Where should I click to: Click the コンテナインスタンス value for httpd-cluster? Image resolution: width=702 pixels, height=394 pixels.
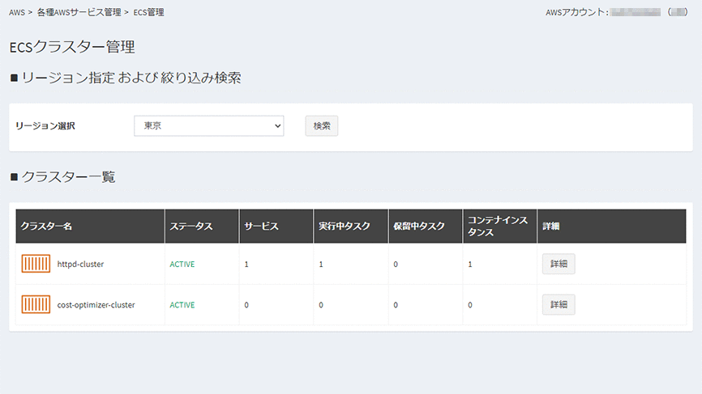click(469, 264)
